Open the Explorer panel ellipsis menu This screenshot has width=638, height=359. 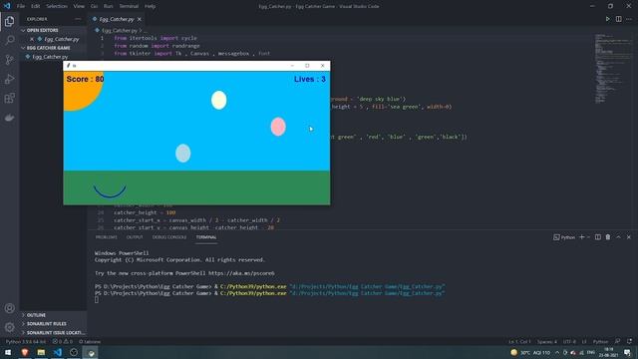[x=78, y=19]
